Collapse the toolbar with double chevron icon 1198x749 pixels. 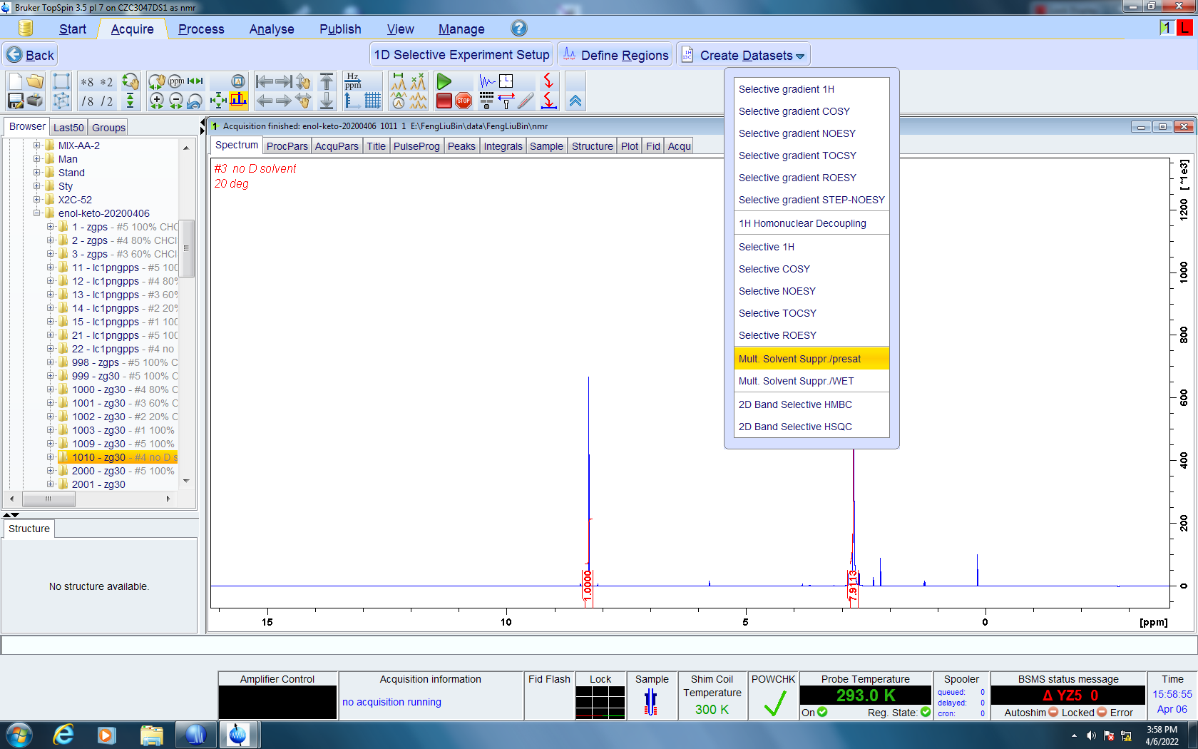575,101
